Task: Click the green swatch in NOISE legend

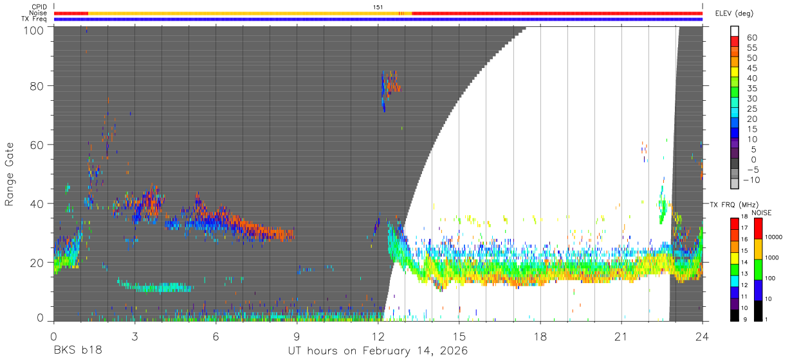Action: coord(757,270)
